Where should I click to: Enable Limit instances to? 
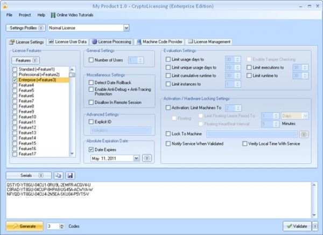(x=168, y=84)
